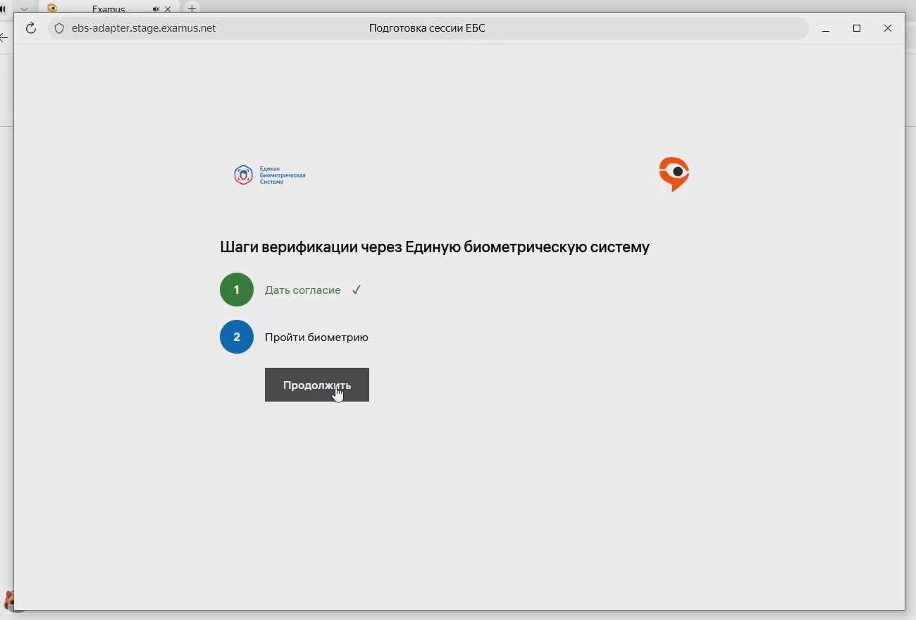This screenshot has height=620, width=916.
Task: Switch to the Examus browser tab
Action: pos(109,9)
